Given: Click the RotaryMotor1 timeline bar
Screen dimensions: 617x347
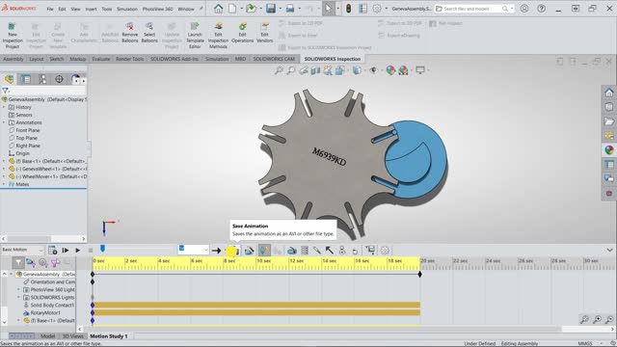Looking at the screenshot, I should click(x=256, y=312).
